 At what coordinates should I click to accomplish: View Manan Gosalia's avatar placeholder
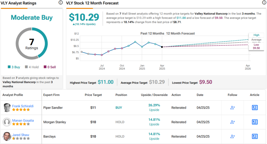(7, 122)
